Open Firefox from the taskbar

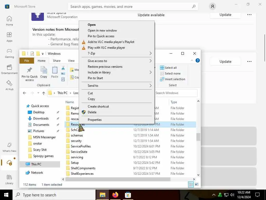click(x=115, y=195)
